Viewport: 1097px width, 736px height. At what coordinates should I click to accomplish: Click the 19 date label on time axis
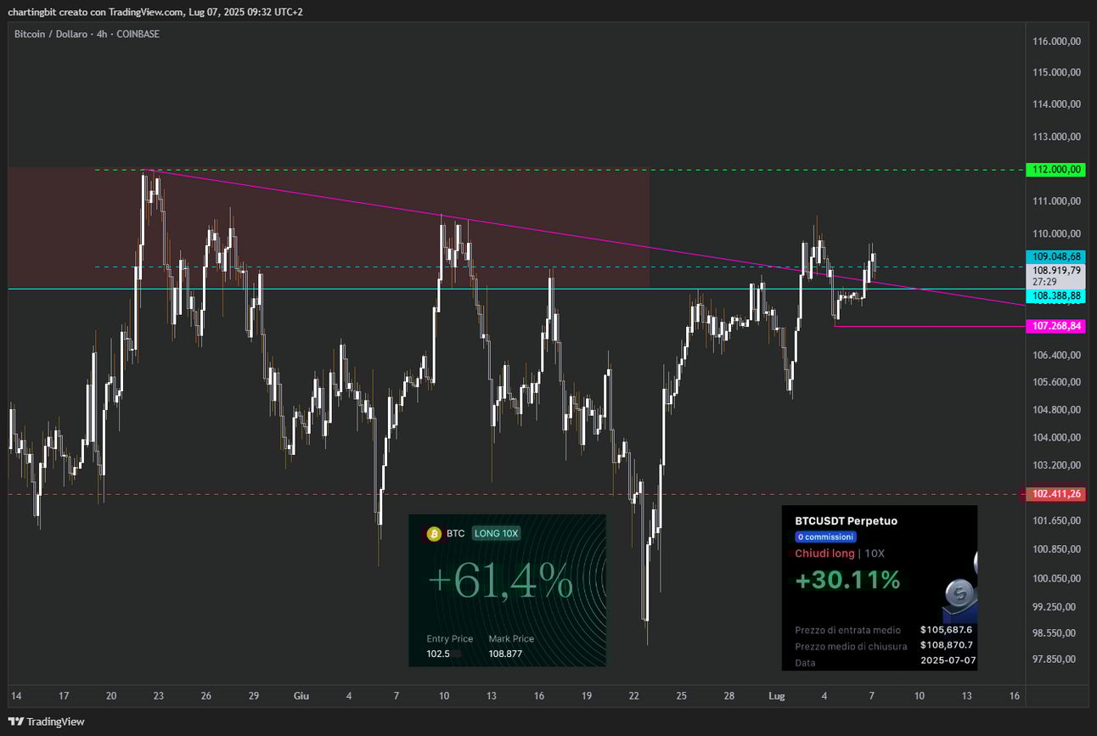587,696
